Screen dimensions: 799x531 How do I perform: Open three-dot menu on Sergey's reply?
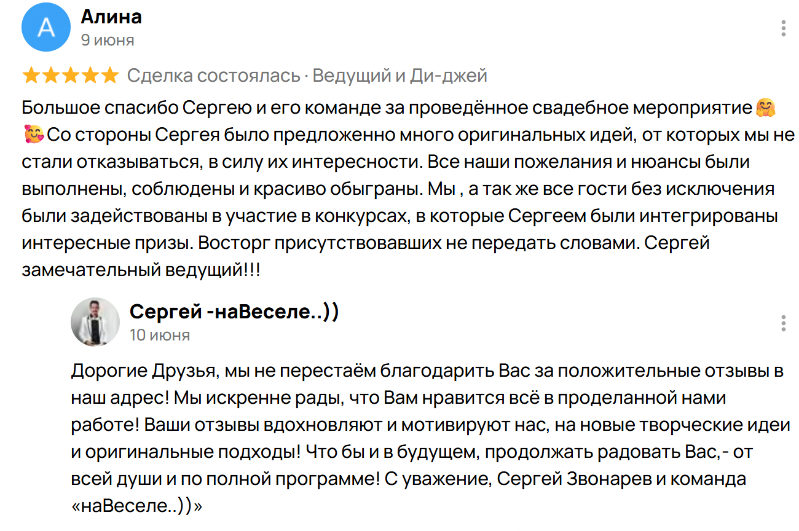tap(783, 323)
